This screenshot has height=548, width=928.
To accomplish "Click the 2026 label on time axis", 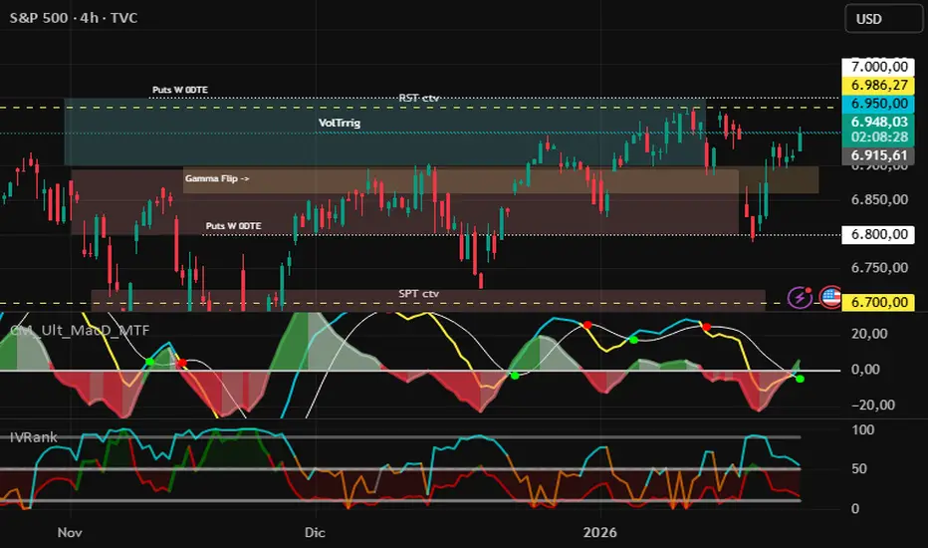I will [600, 531].
